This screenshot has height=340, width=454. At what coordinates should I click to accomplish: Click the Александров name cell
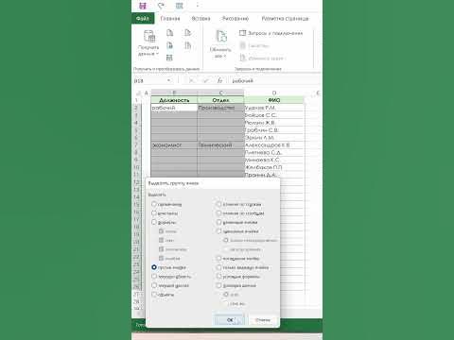tap(274, 145)
